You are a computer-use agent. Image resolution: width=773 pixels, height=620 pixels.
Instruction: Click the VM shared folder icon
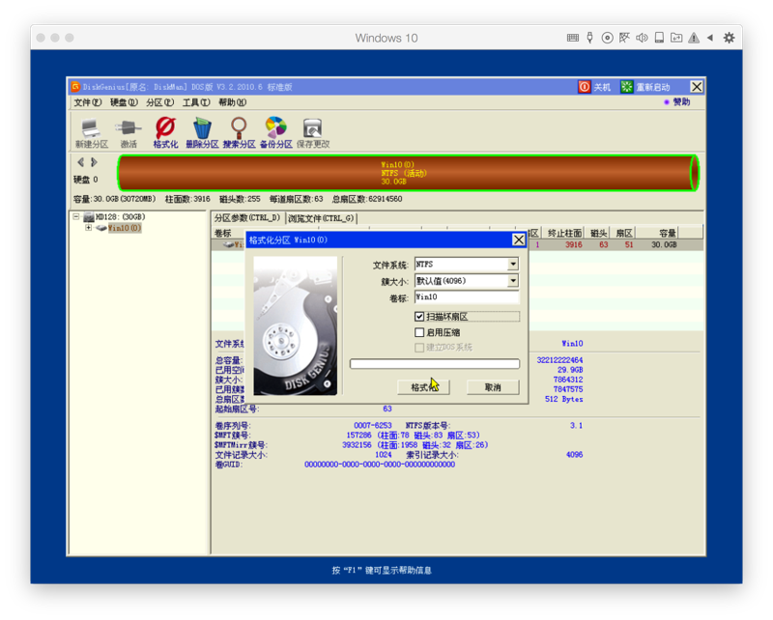click(676, 38)
